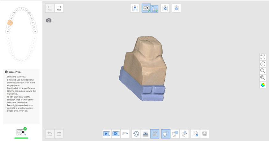Select tooth 15 in the dental chart
Screen dimensions: 269x141
tap(11, 19)
